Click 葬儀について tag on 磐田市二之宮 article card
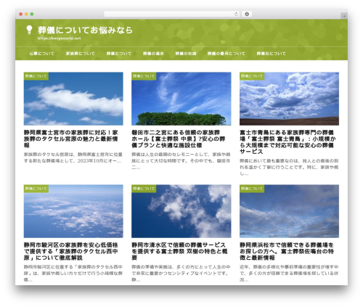The image size is (363, 307). (x=144, y=76)
